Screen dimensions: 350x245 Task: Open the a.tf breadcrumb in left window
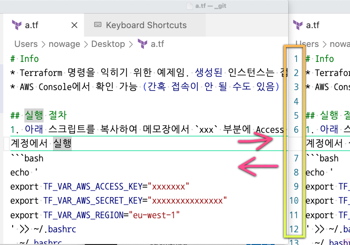(x=157, y=44)
